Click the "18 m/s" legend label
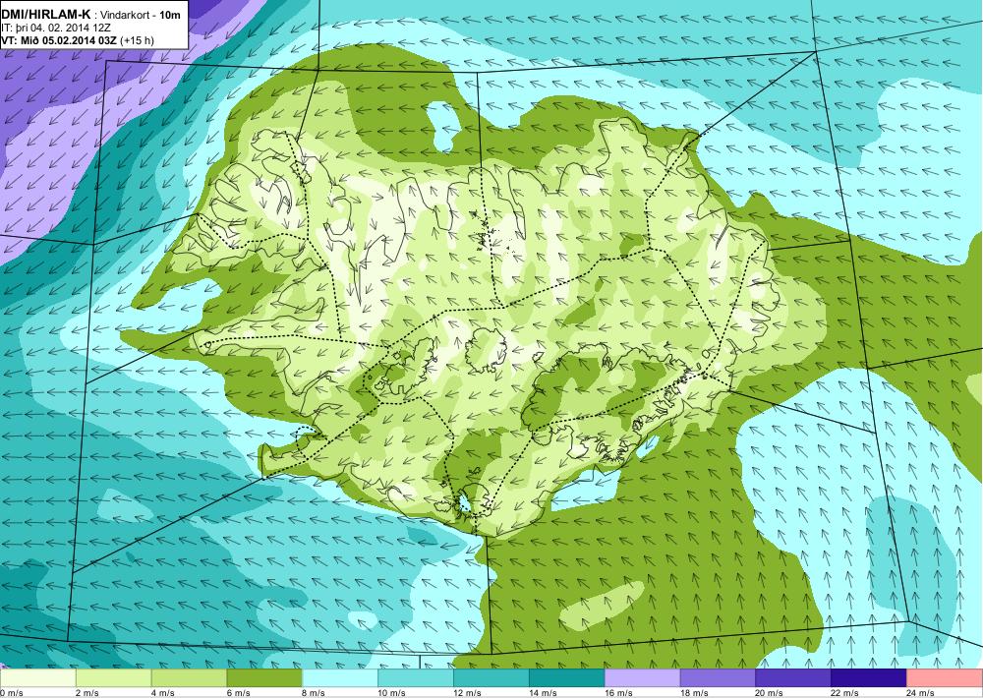This screenshot has width=983, height=698. point(694,692)
